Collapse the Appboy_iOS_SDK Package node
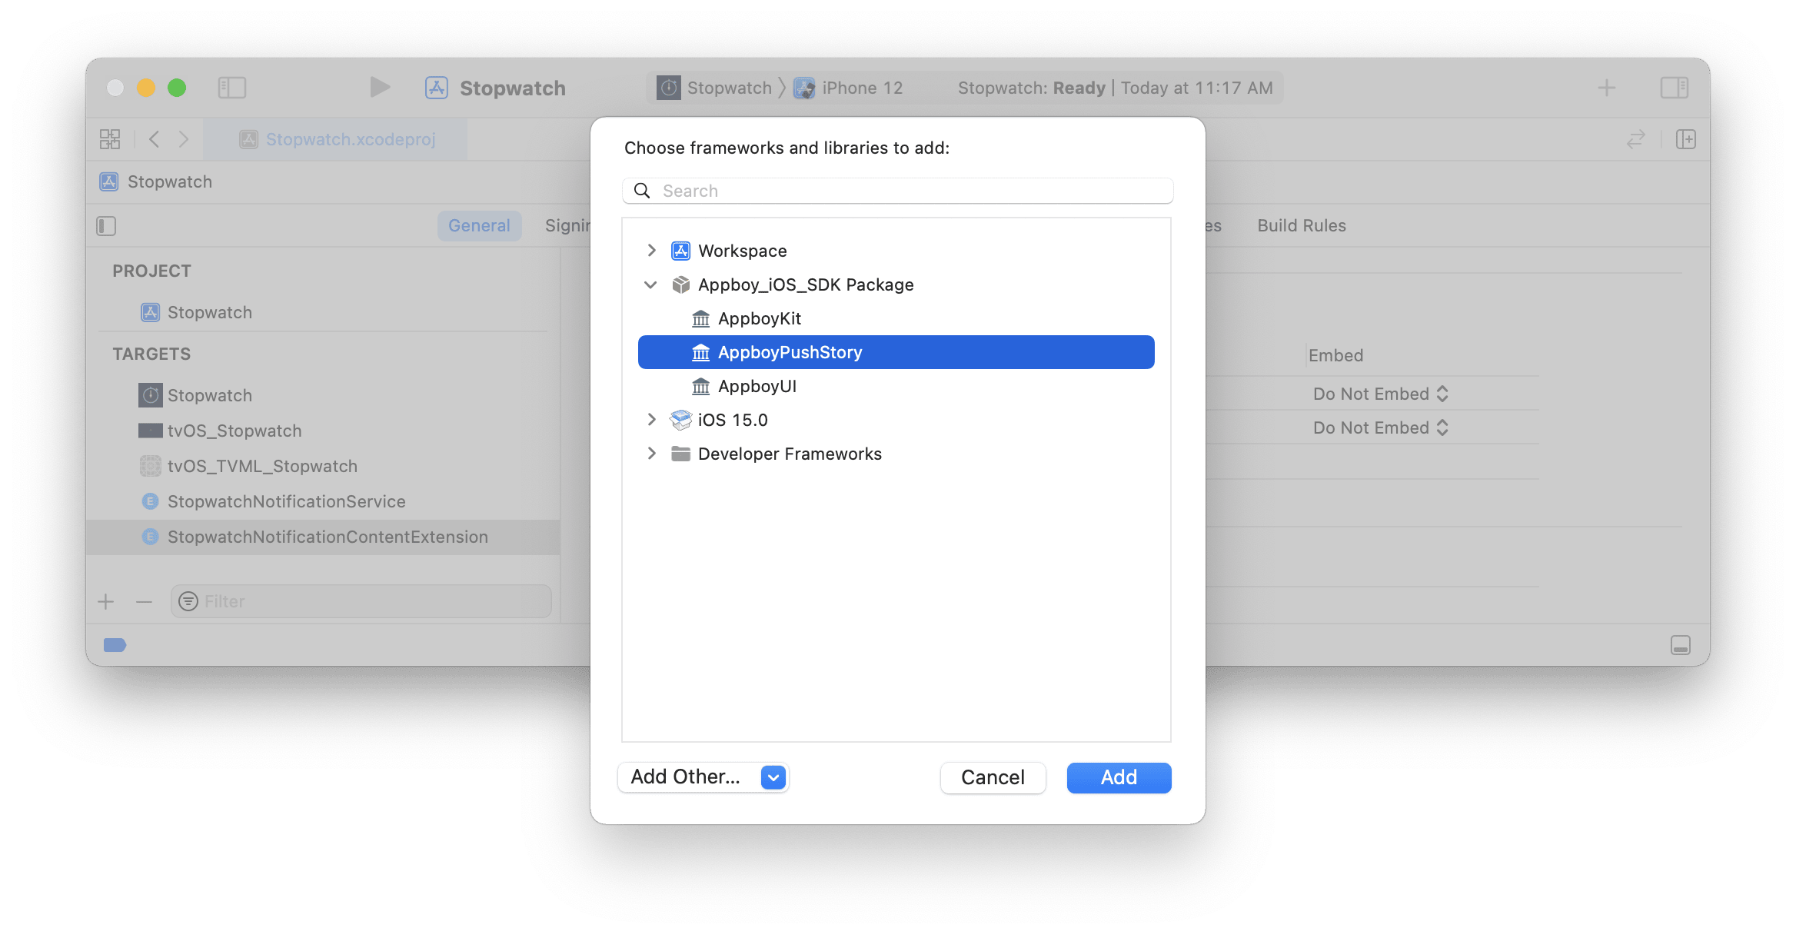This screenshot has height=938, width=1796. [x=650, y=284]
